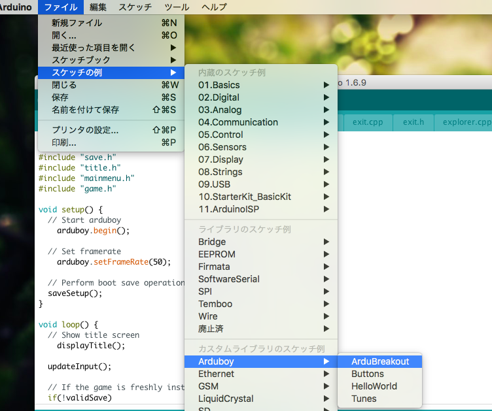This screenshot has height=411, width=492.
Task: Expand 最近使った項目を開く submenu
Action: coord(111,48)
